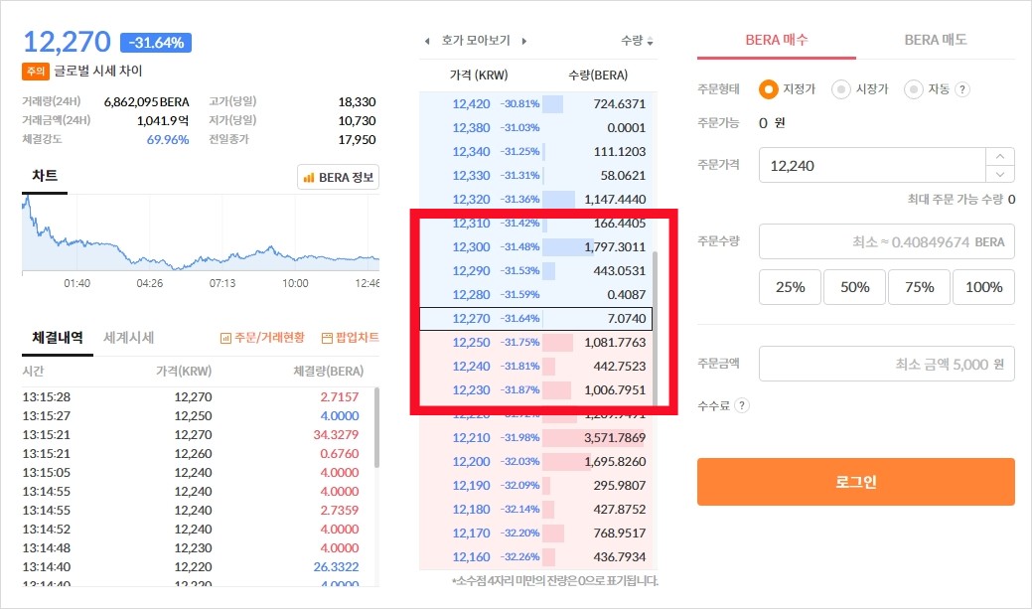
Task: Click the 25% quantity button
Action: tap(790, 287)
